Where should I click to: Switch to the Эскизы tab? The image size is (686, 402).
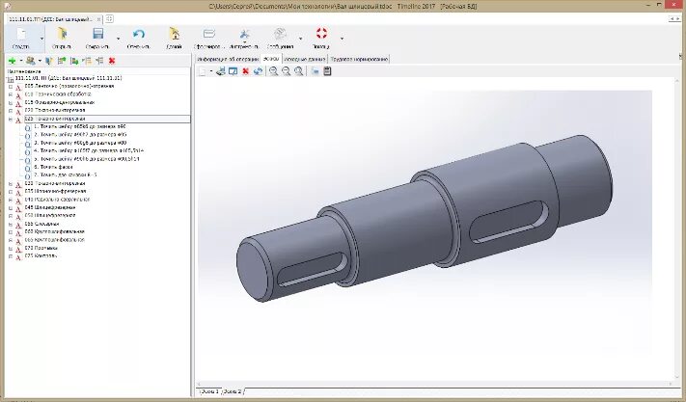click(x=271, y=59)
